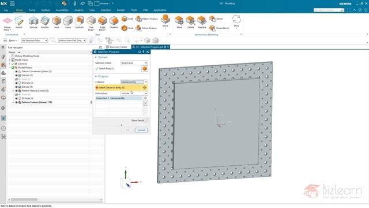Click Select Datum or Body (0) row
The width and height of the screenshot is (369, 208).
click(122, 87)
